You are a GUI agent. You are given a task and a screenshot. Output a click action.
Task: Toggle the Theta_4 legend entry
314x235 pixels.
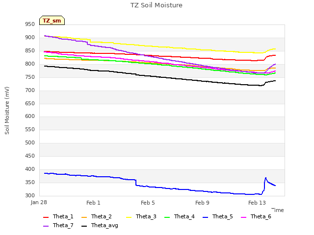(x=180, y=216)
